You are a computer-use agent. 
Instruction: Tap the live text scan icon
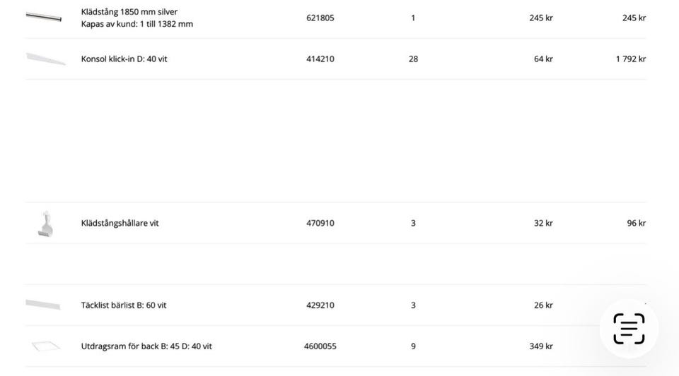629,329
